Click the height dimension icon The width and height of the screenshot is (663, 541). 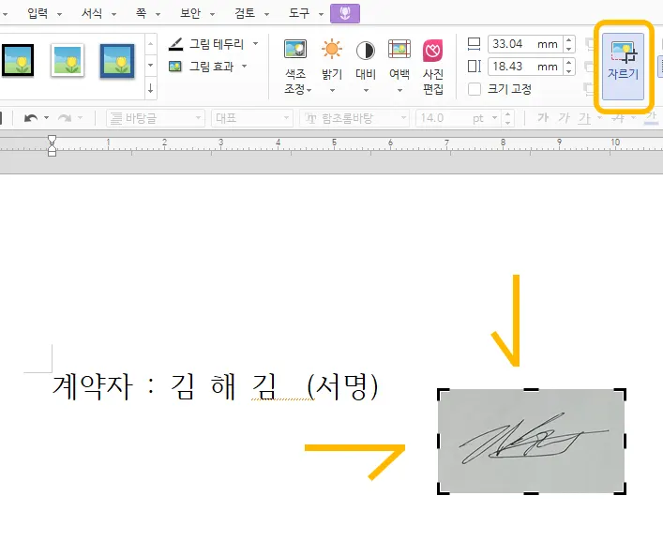(474, 67)
